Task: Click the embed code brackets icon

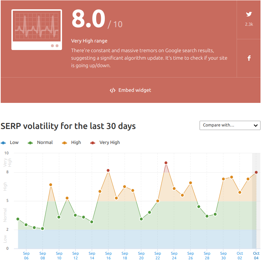Action: coord(113,91)
